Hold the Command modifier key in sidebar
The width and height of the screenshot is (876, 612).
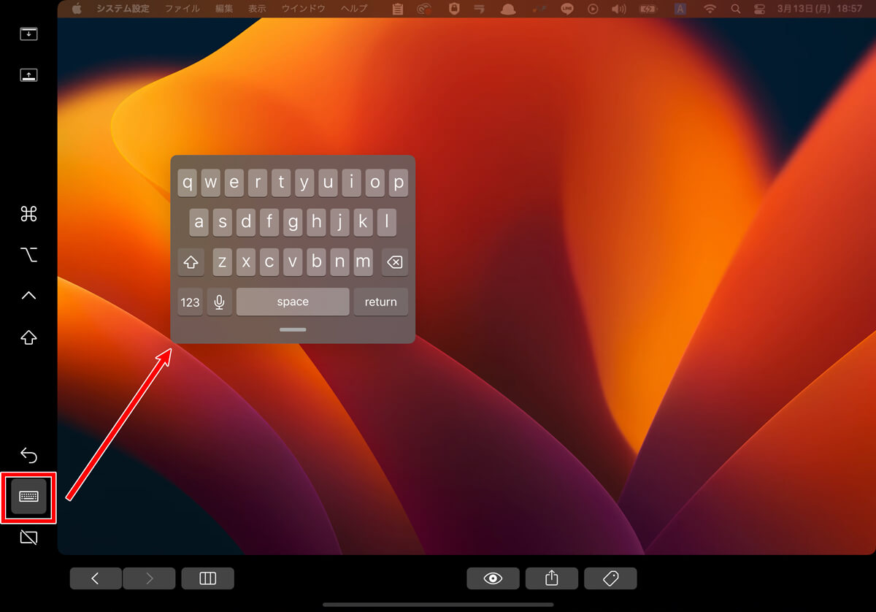pyautogui.click(x=28, y=214)
